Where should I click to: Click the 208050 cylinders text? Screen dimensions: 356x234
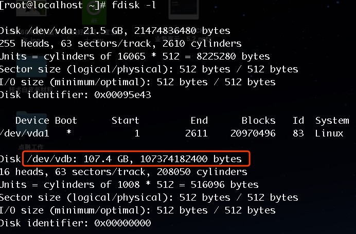point(202,172)
